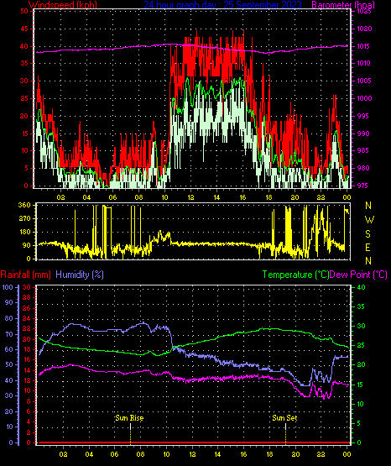Click the 35 value on temperature axis
Viewport: 391px width, 466px height.
pyautogui.click(x=361, y=306)
